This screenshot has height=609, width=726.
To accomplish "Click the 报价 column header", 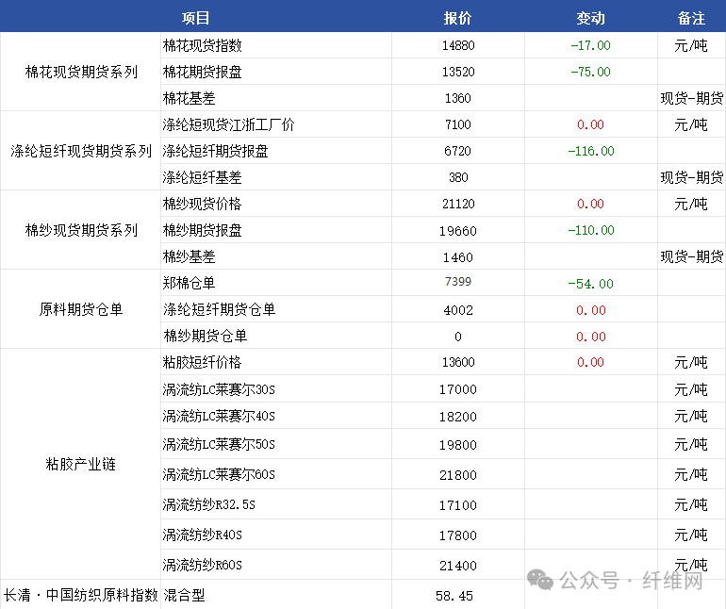I will coord(457,18).
